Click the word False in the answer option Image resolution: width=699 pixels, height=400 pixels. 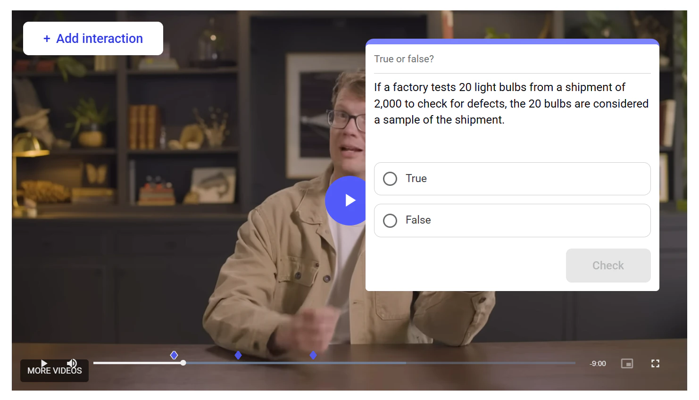418,220
